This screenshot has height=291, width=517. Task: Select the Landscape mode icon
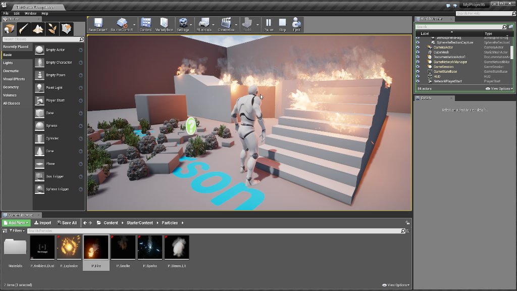(38, 29)
